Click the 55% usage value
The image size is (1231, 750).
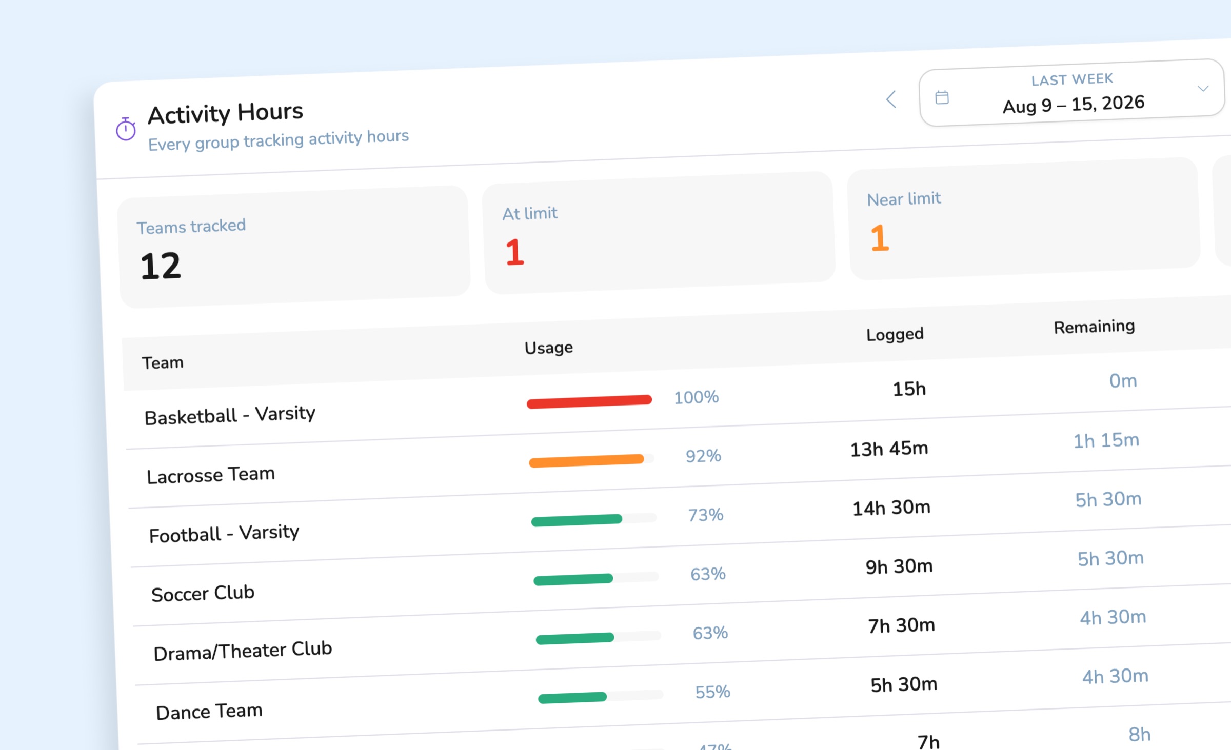(713, 692)
